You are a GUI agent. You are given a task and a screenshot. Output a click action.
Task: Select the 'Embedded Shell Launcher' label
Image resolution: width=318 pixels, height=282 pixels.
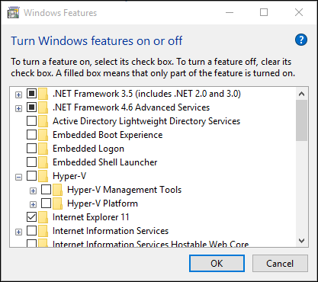105,162
